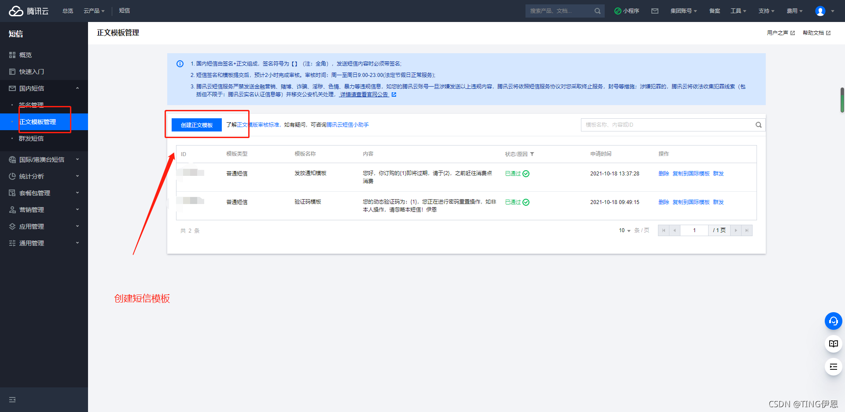Expand 国际/港澳台短信 chevron
Image resolution: width=845 pixels, height=412 pixels.
pyautogui.click(x=77, y=160)
